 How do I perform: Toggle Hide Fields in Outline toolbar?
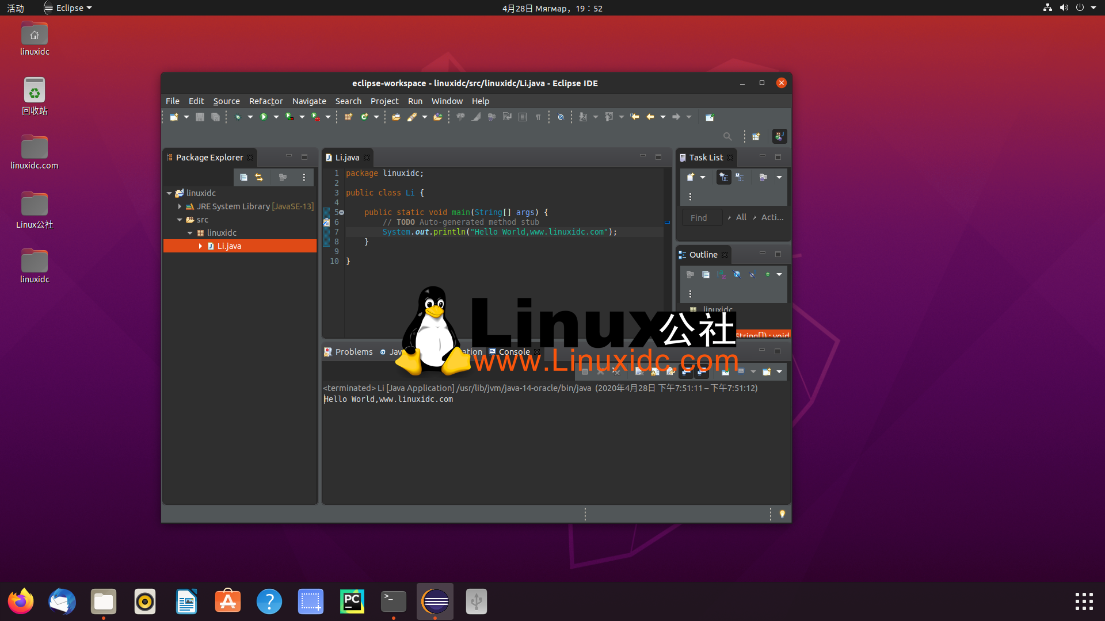click(x=737, y=274)
